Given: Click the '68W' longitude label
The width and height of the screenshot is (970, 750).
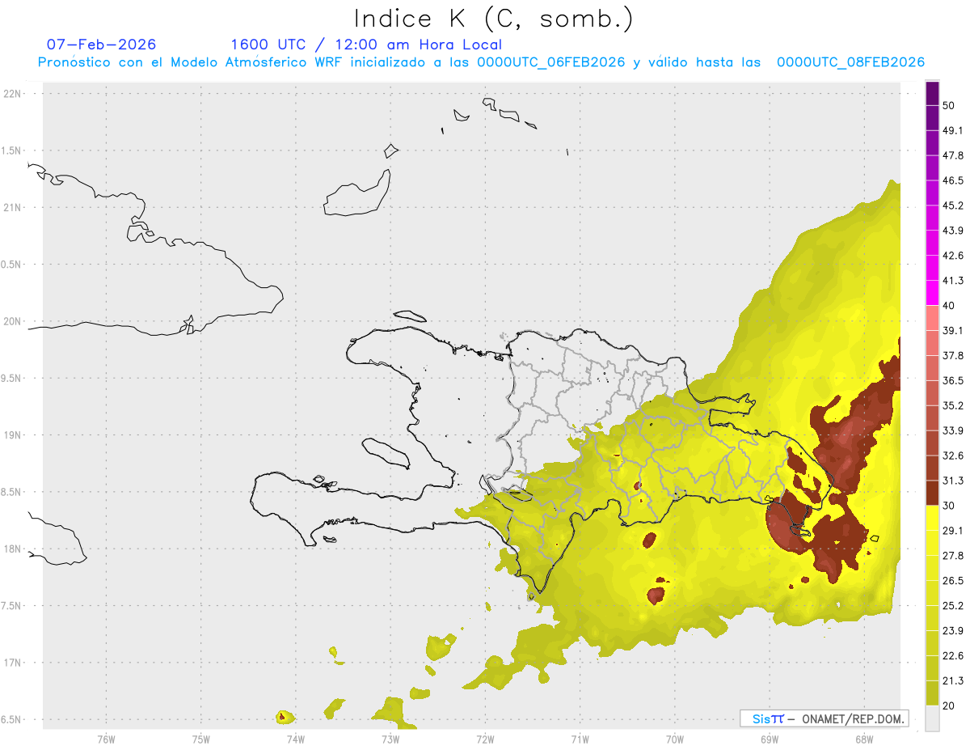Looking at the screenshot, I should [863, 739].
